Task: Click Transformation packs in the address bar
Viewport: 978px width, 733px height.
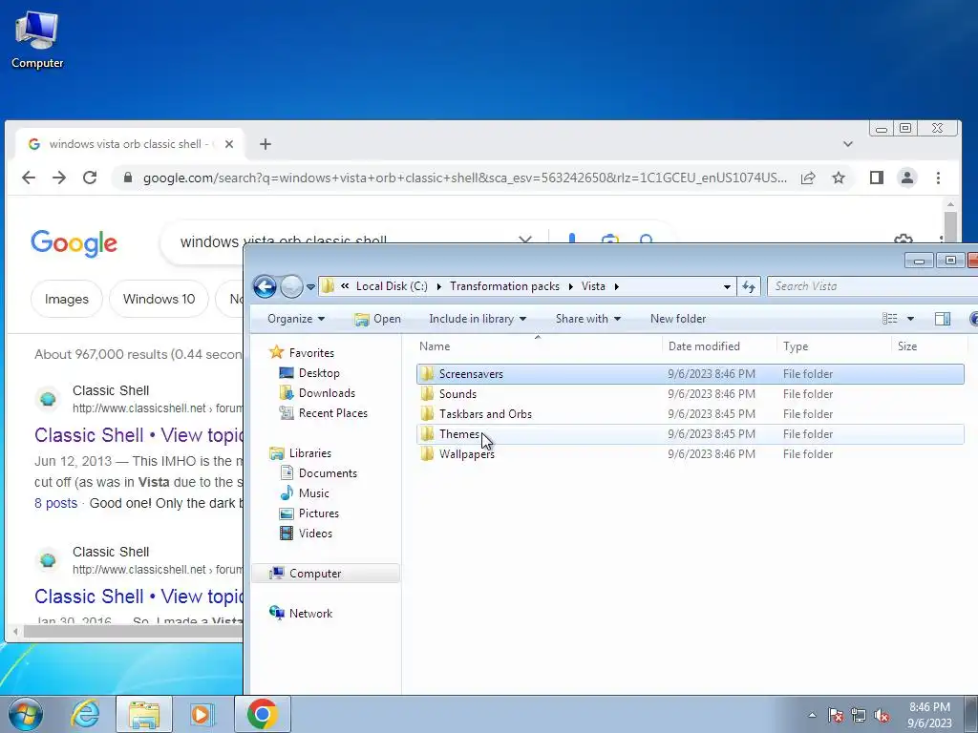Action: 504,286
